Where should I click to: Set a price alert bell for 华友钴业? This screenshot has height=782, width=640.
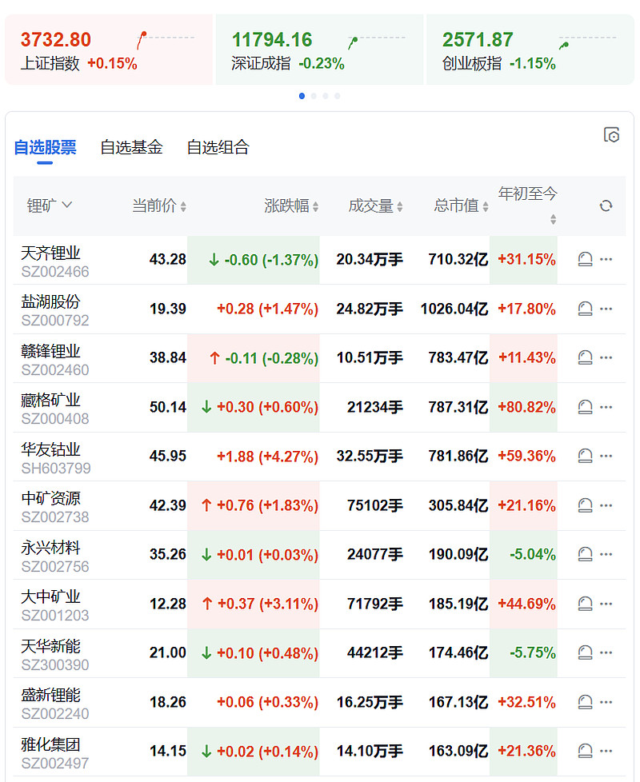point(585,456)
